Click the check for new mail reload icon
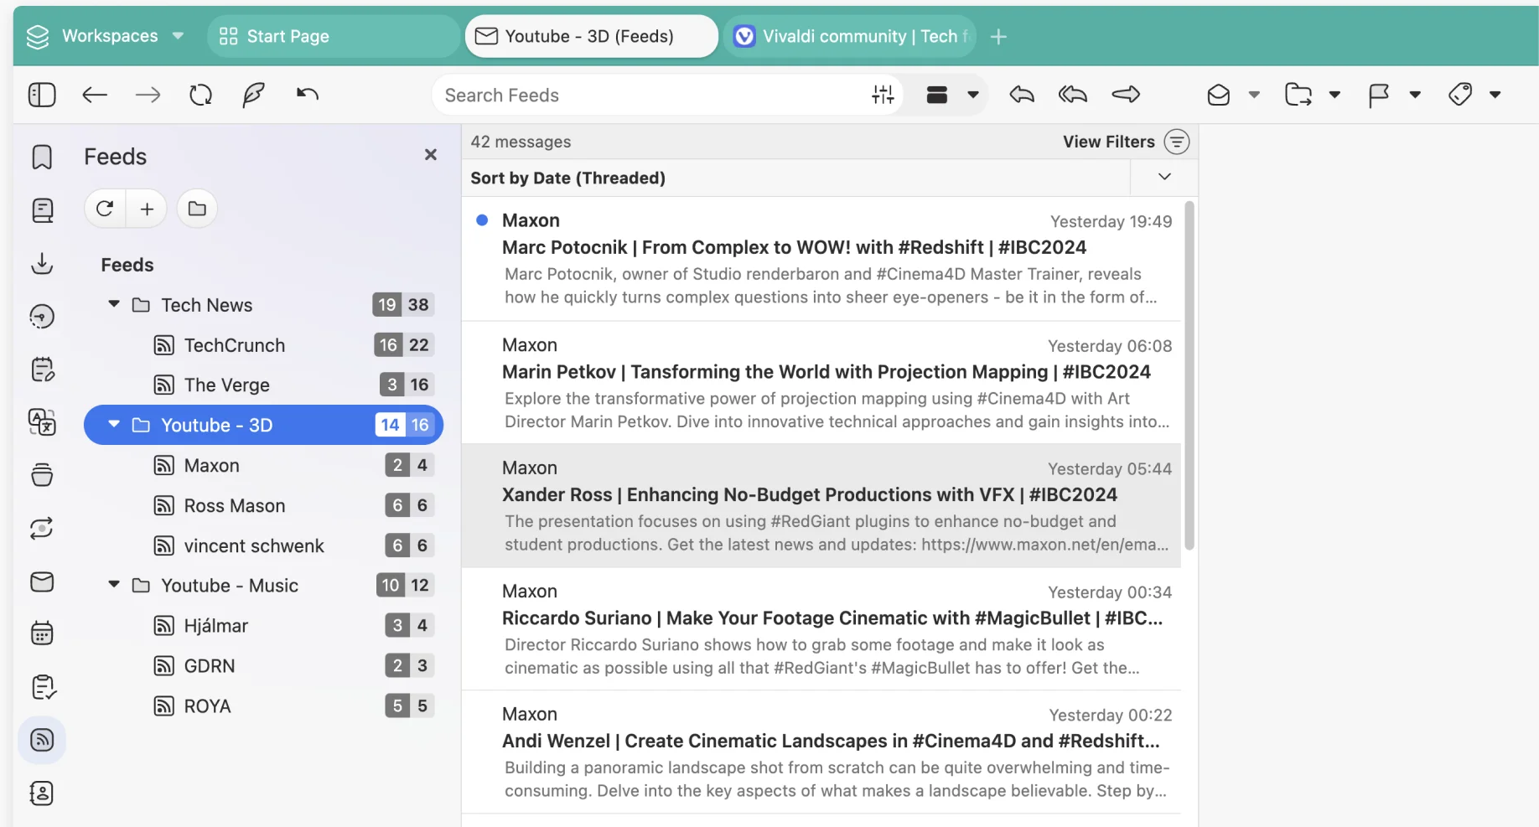1539x827 pixels. (201, 95)
